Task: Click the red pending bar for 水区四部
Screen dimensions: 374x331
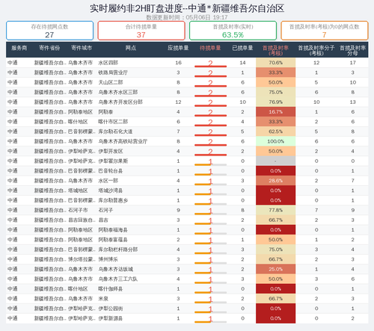Action: (x=210, y=66)
